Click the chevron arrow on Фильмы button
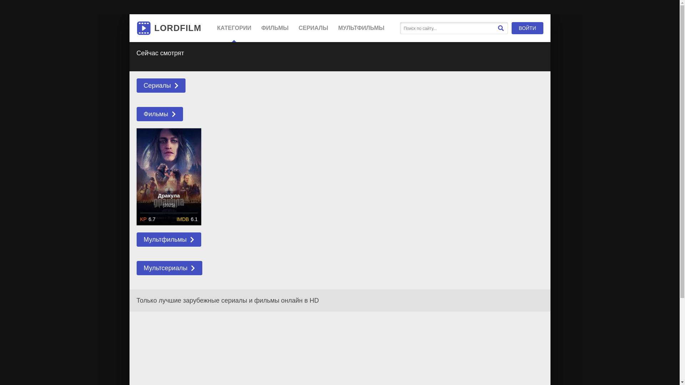 click(174, 114)
